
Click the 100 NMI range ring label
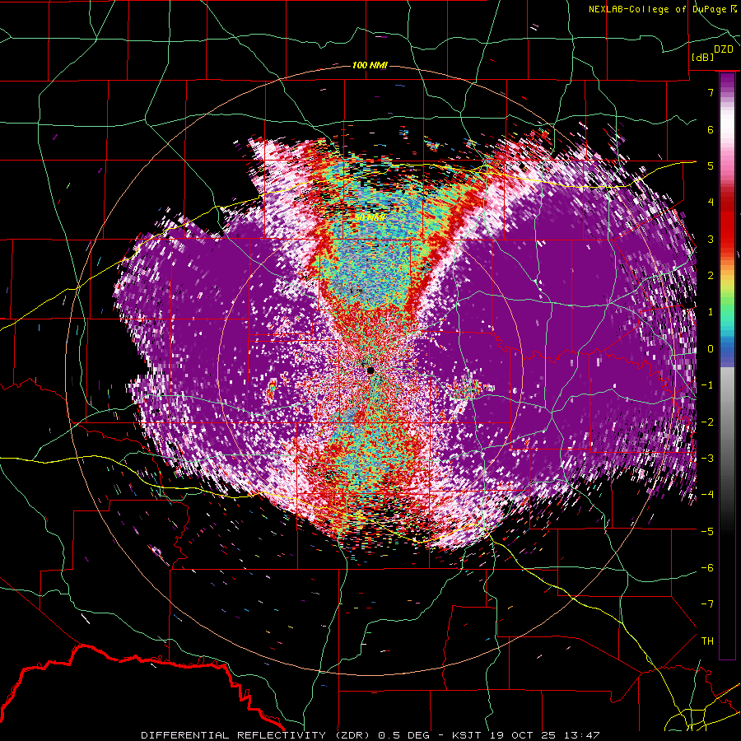[370, 65]
